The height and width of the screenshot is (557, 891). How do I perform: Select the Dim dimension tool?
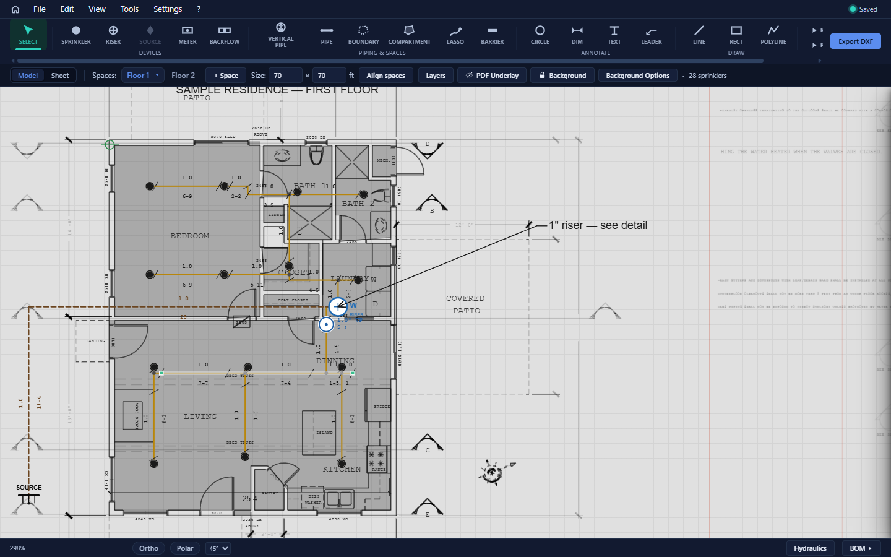pyautogui.click(x=577, y=35)
